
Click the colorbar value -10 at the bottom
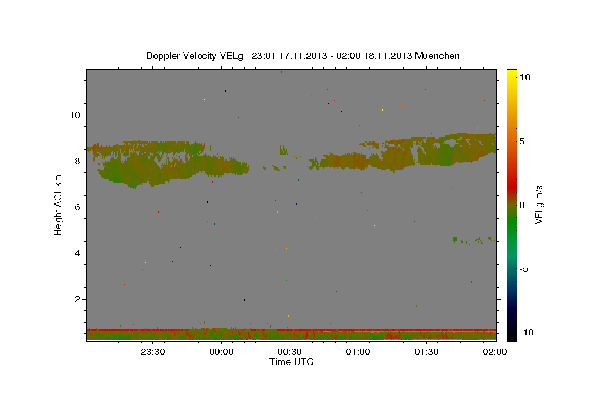(x=527, y=333)
